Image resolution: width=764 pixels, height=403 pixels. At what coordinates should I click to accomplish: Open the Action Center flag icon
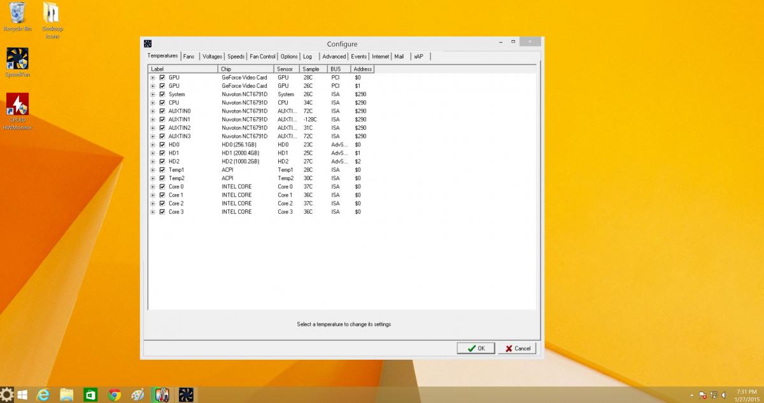click(x=702, y=395)
